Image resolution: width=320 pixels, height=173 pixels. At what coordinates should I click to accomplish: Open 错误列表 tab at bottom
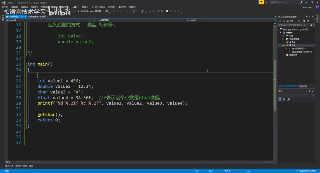[9, 166]
